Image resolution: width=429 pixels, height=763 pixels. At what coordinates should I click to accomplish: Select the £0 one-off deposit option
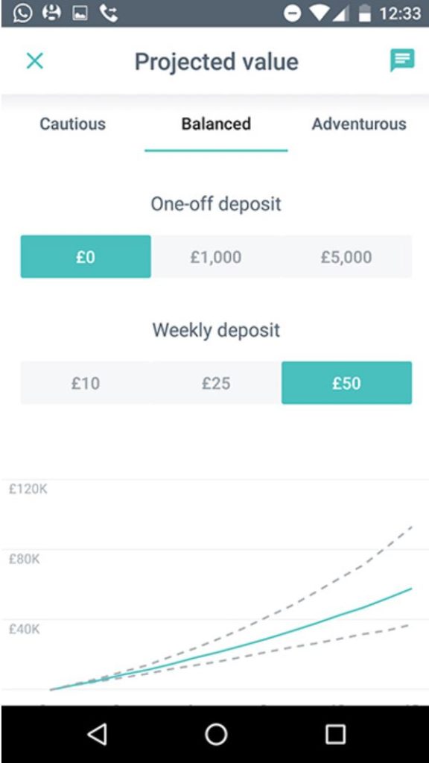click(86, 256)
